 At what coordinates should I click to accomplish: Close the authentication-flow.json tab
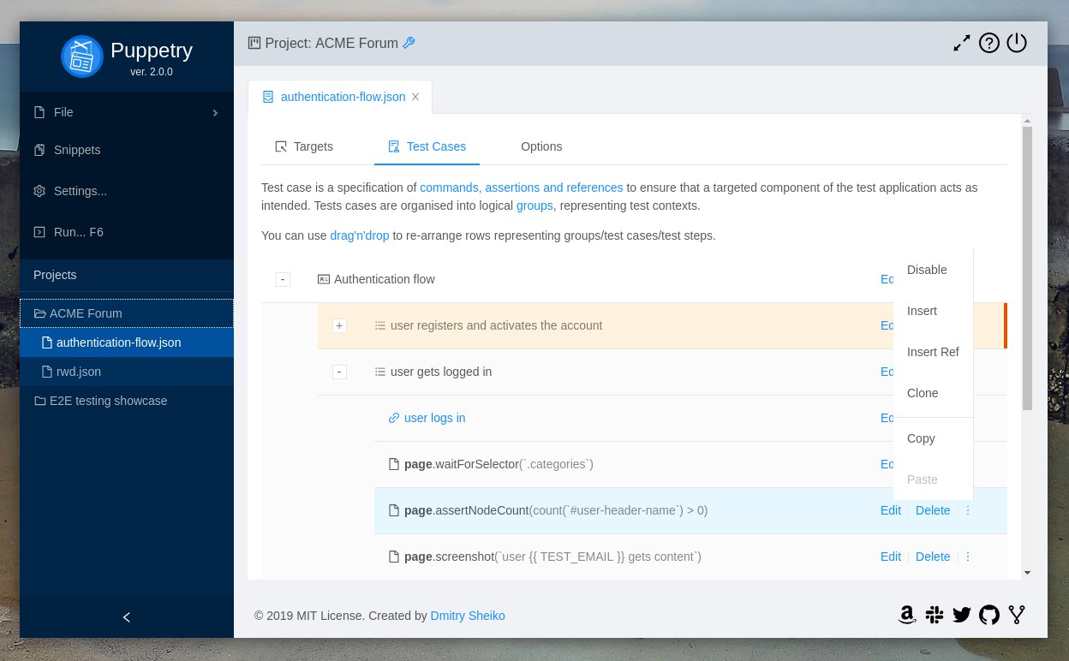[415, 97]
